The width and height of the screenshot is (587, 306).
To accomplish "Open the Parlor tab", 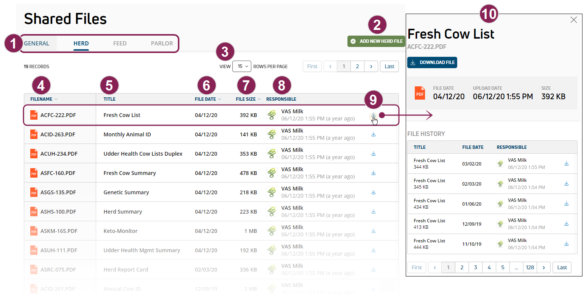I will point(162,44).
